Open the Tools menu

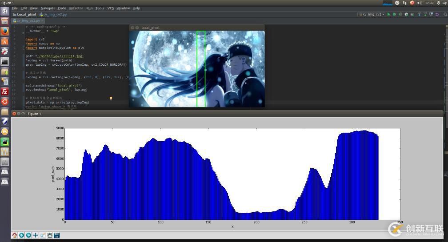(100, 8)
